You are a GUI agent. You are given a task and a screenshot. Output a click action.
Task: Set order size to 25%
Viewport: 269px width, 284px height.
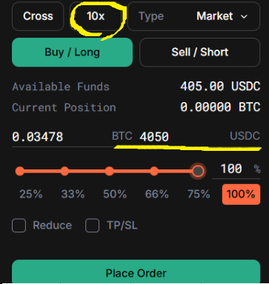[31, 194]
